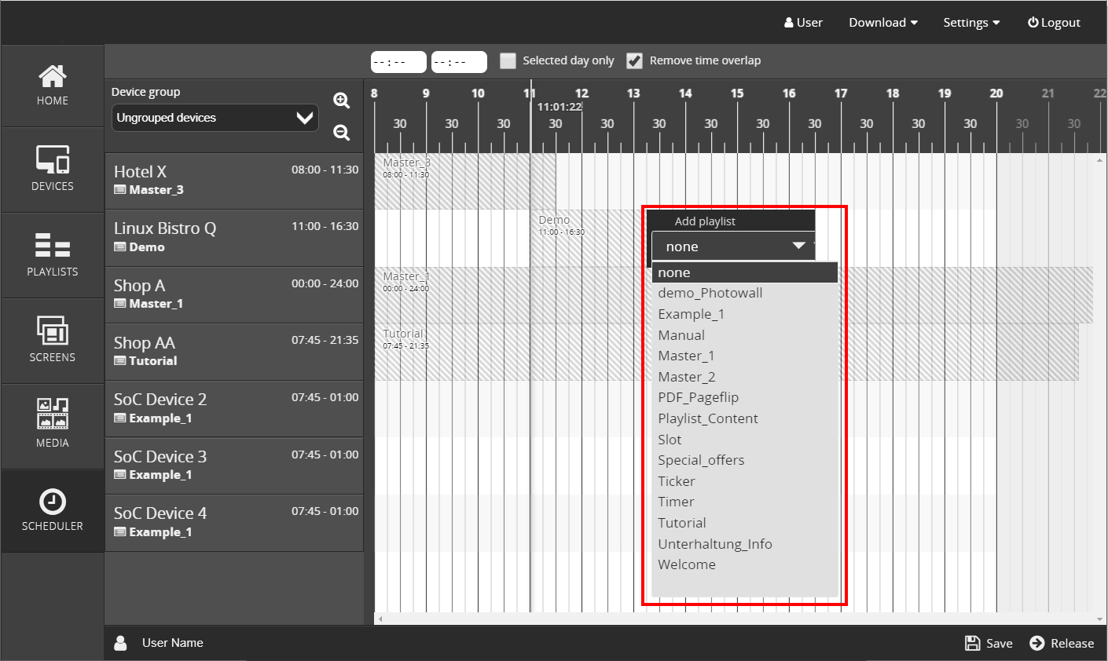Select the SoC Device 2 row
This screenshot has height=661, width=1108.
(x=234, y=409)
